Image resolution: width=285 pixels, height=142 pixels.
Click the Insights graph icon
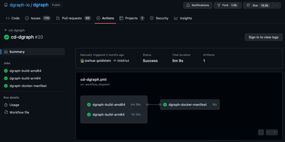point(176,18)
